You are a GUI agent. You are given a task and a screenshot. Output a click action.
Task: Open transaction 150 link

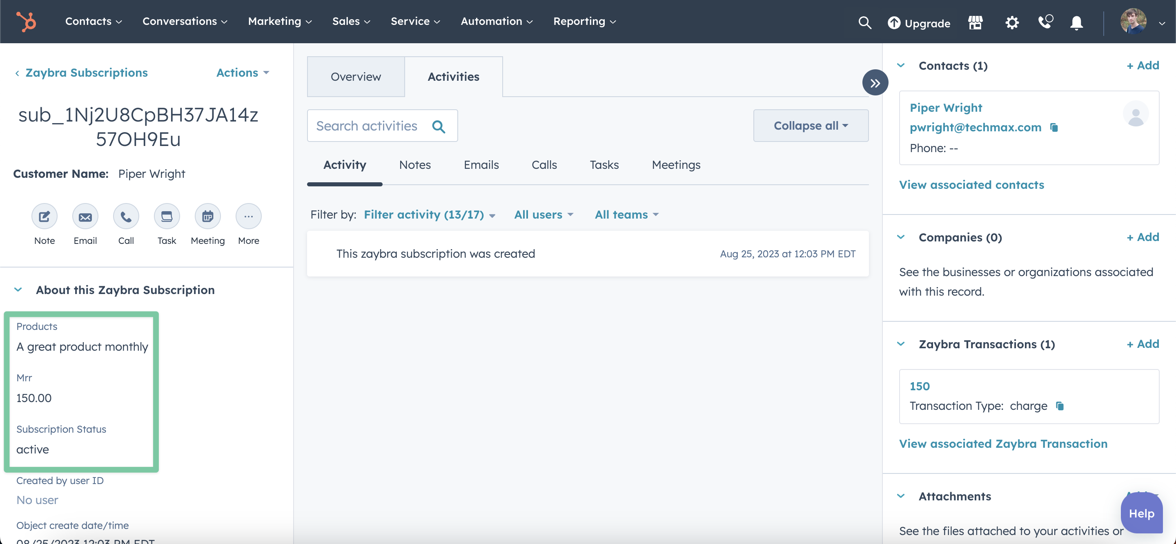919,386
